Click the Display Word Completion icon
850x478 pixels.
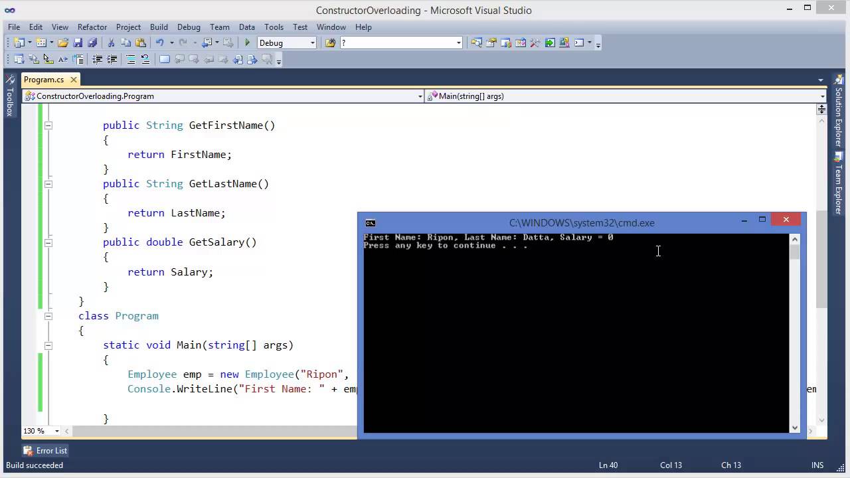63,59
